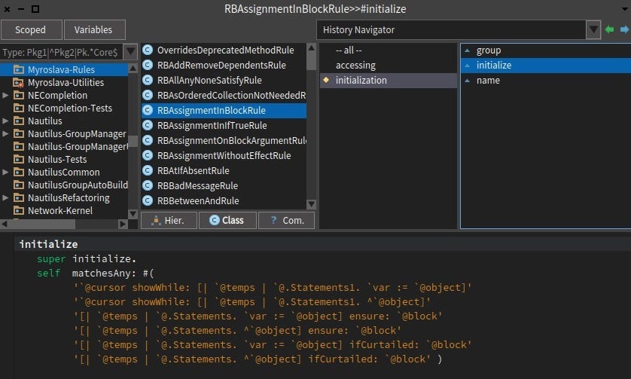Click the Myroslava-Utilities package icon
631x379 pixels.
click(x=18, y=83)
